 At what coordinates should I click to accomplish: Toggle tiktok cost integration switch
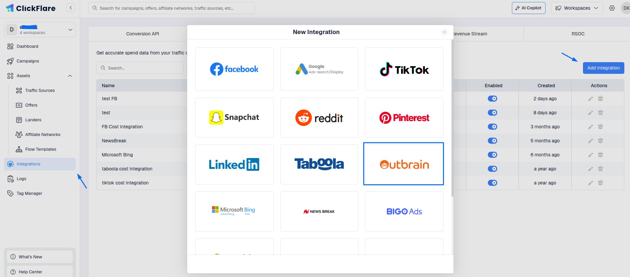click(x=493, y=183)
